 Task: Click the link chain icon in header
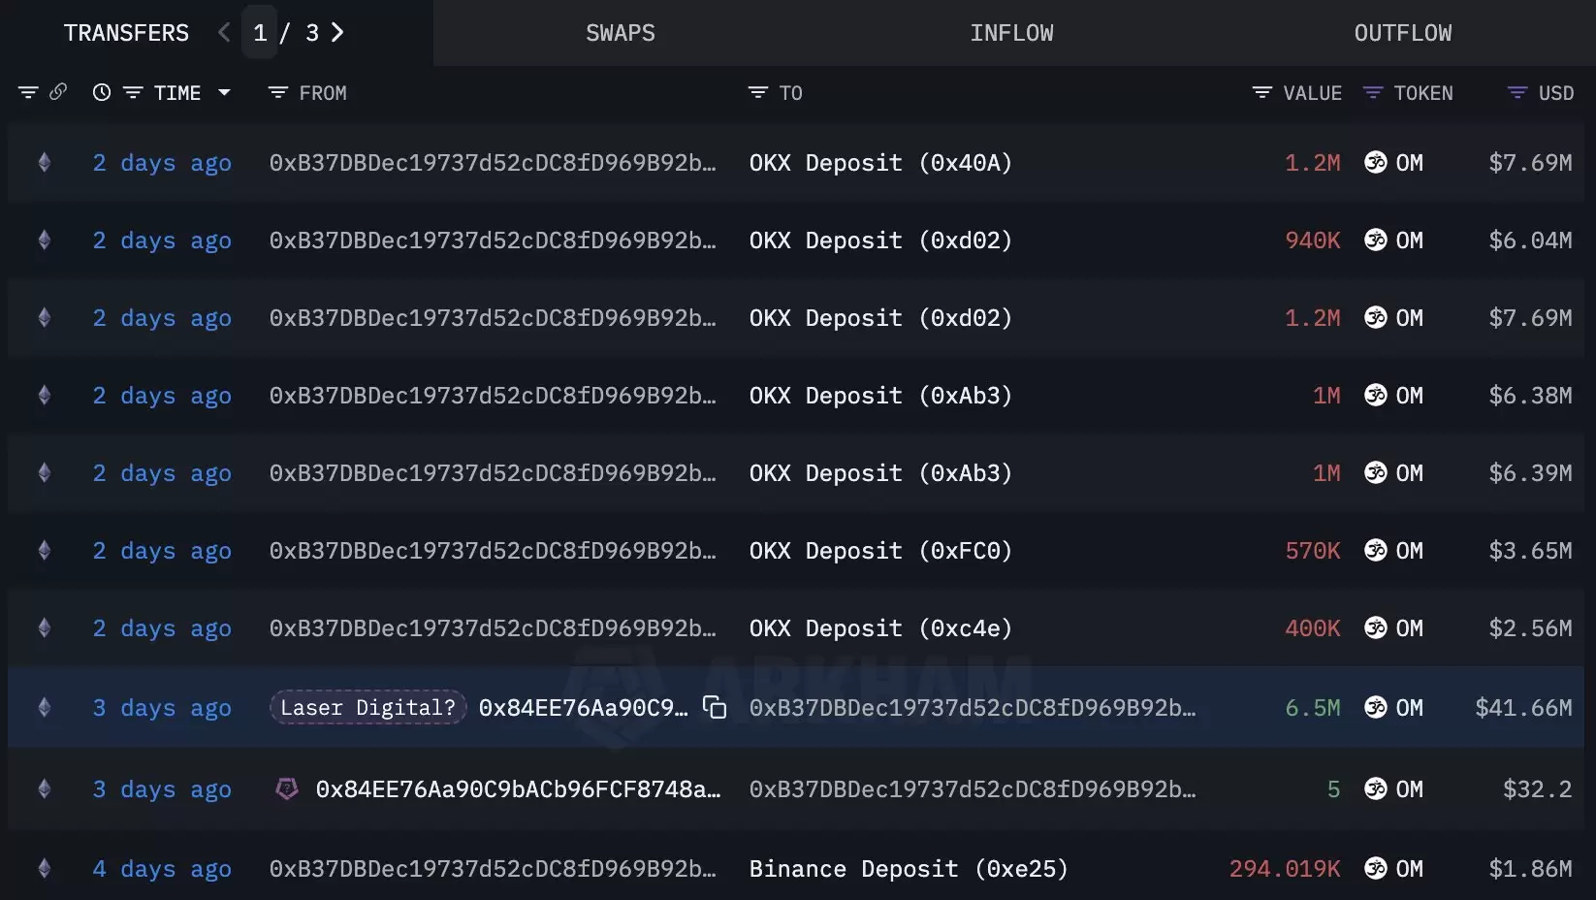pyautogui.click(x=58, y=92)
